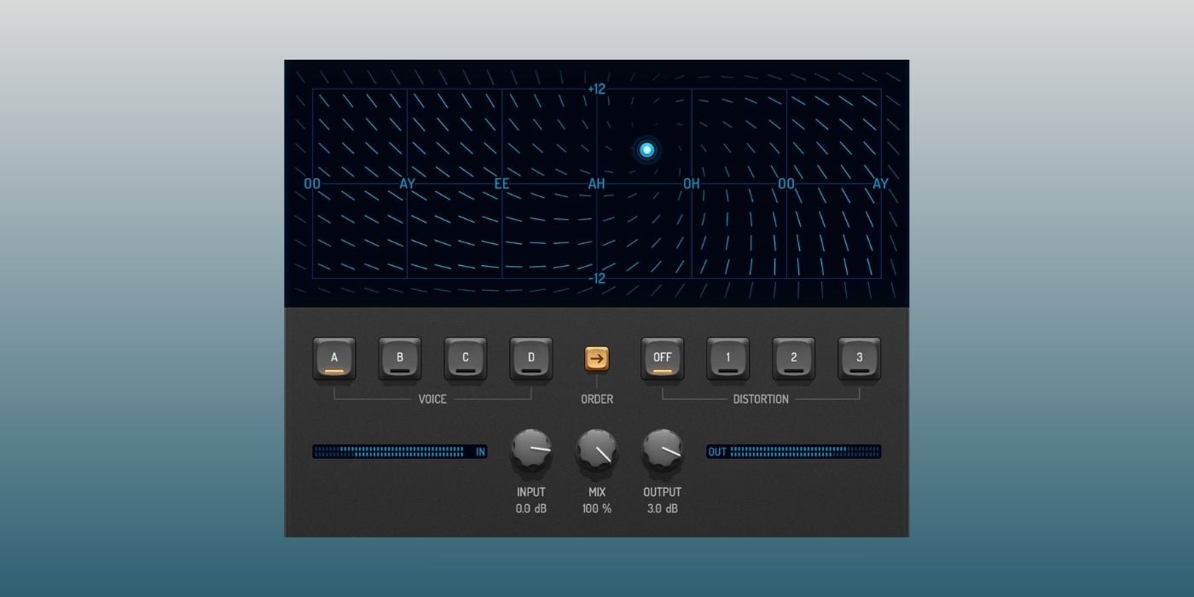Click the orange arrow ORDER button

point(597,359)
